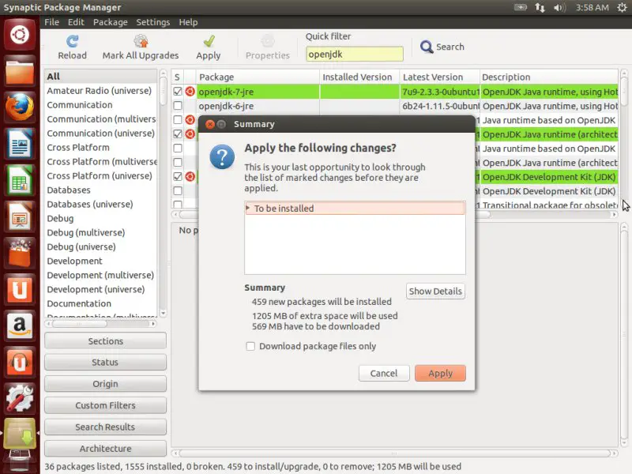Click the Synaptic icon in the launcher

pyautogui.click(x=20, y=434)
